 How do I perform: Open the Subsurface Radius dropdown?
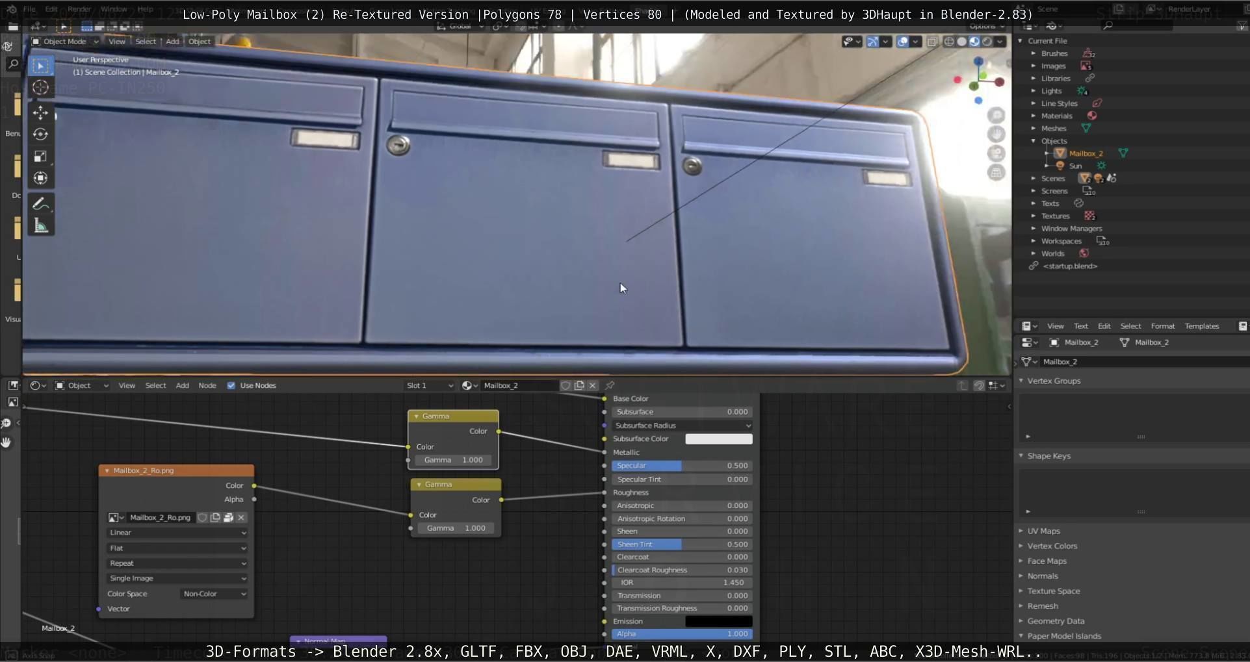pos(682,426)
